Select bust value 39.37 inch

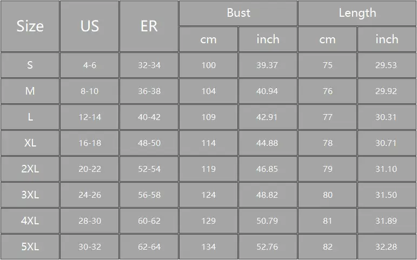tap(268, 65)
